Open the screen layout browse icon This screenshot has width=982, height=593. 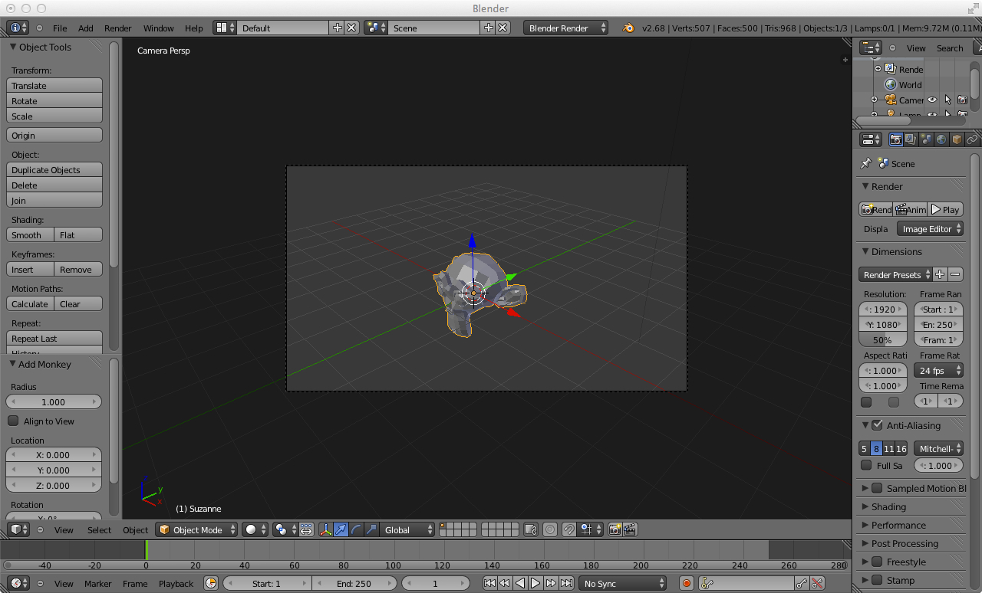coord(226,28)
